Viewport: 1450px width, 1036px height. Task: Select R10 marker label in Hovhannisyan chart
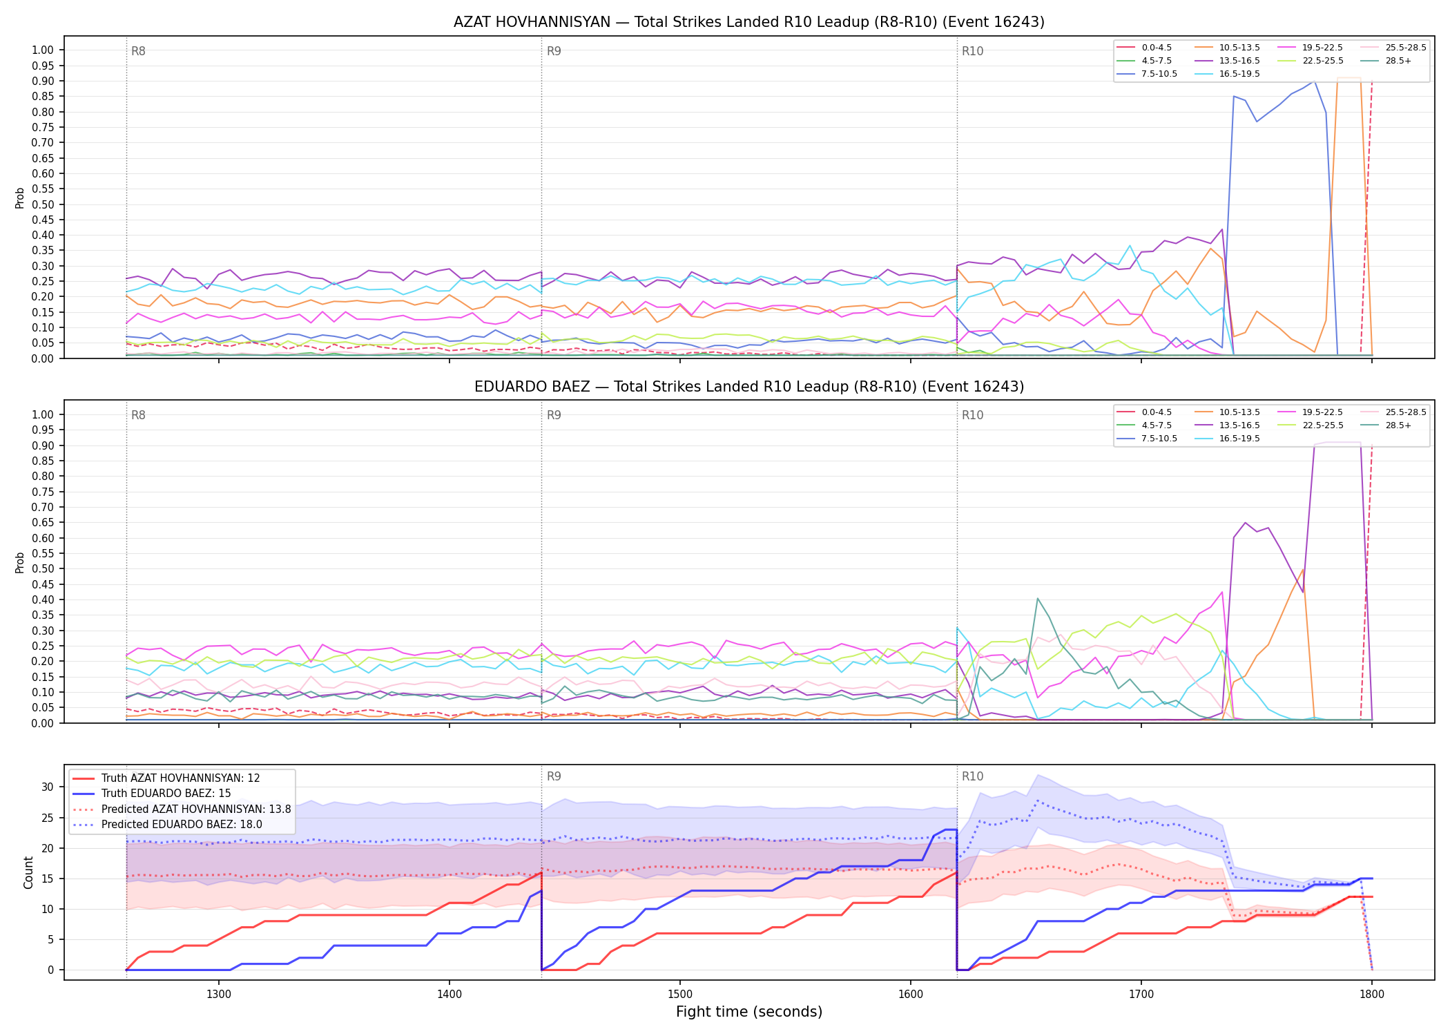(x=972, y=51)
